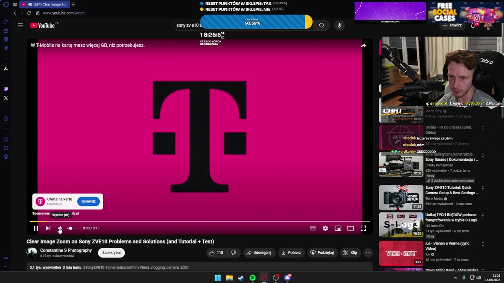The width and height of the screenshot is (504, 283).
Task: Open Steam from the taskbar
Action: [241, 278]
